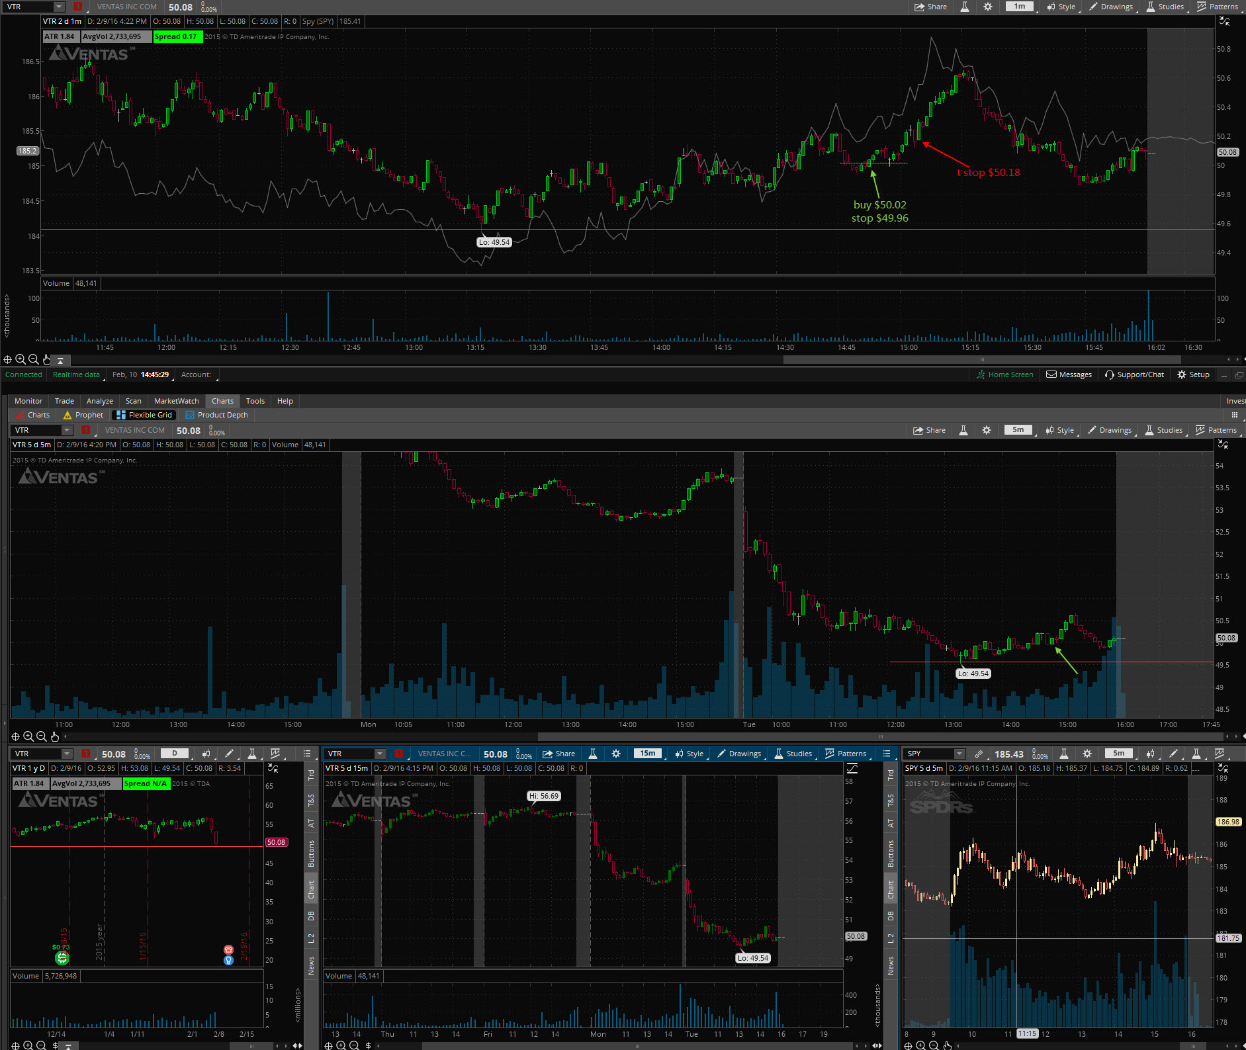Viewport: 1246px width, 1050px height.
Task: Click the flask icon in top chart toolbar
Action: click(x=965, y=7)
